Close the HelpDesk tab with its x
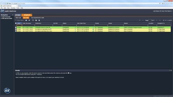This screenshot has width=173, height=97. (31, 15)
